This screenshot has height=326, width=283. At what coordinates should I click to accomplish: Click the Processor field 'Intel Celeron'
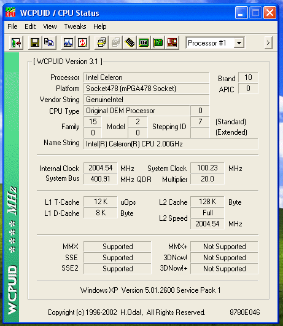(x=147, y=78)
